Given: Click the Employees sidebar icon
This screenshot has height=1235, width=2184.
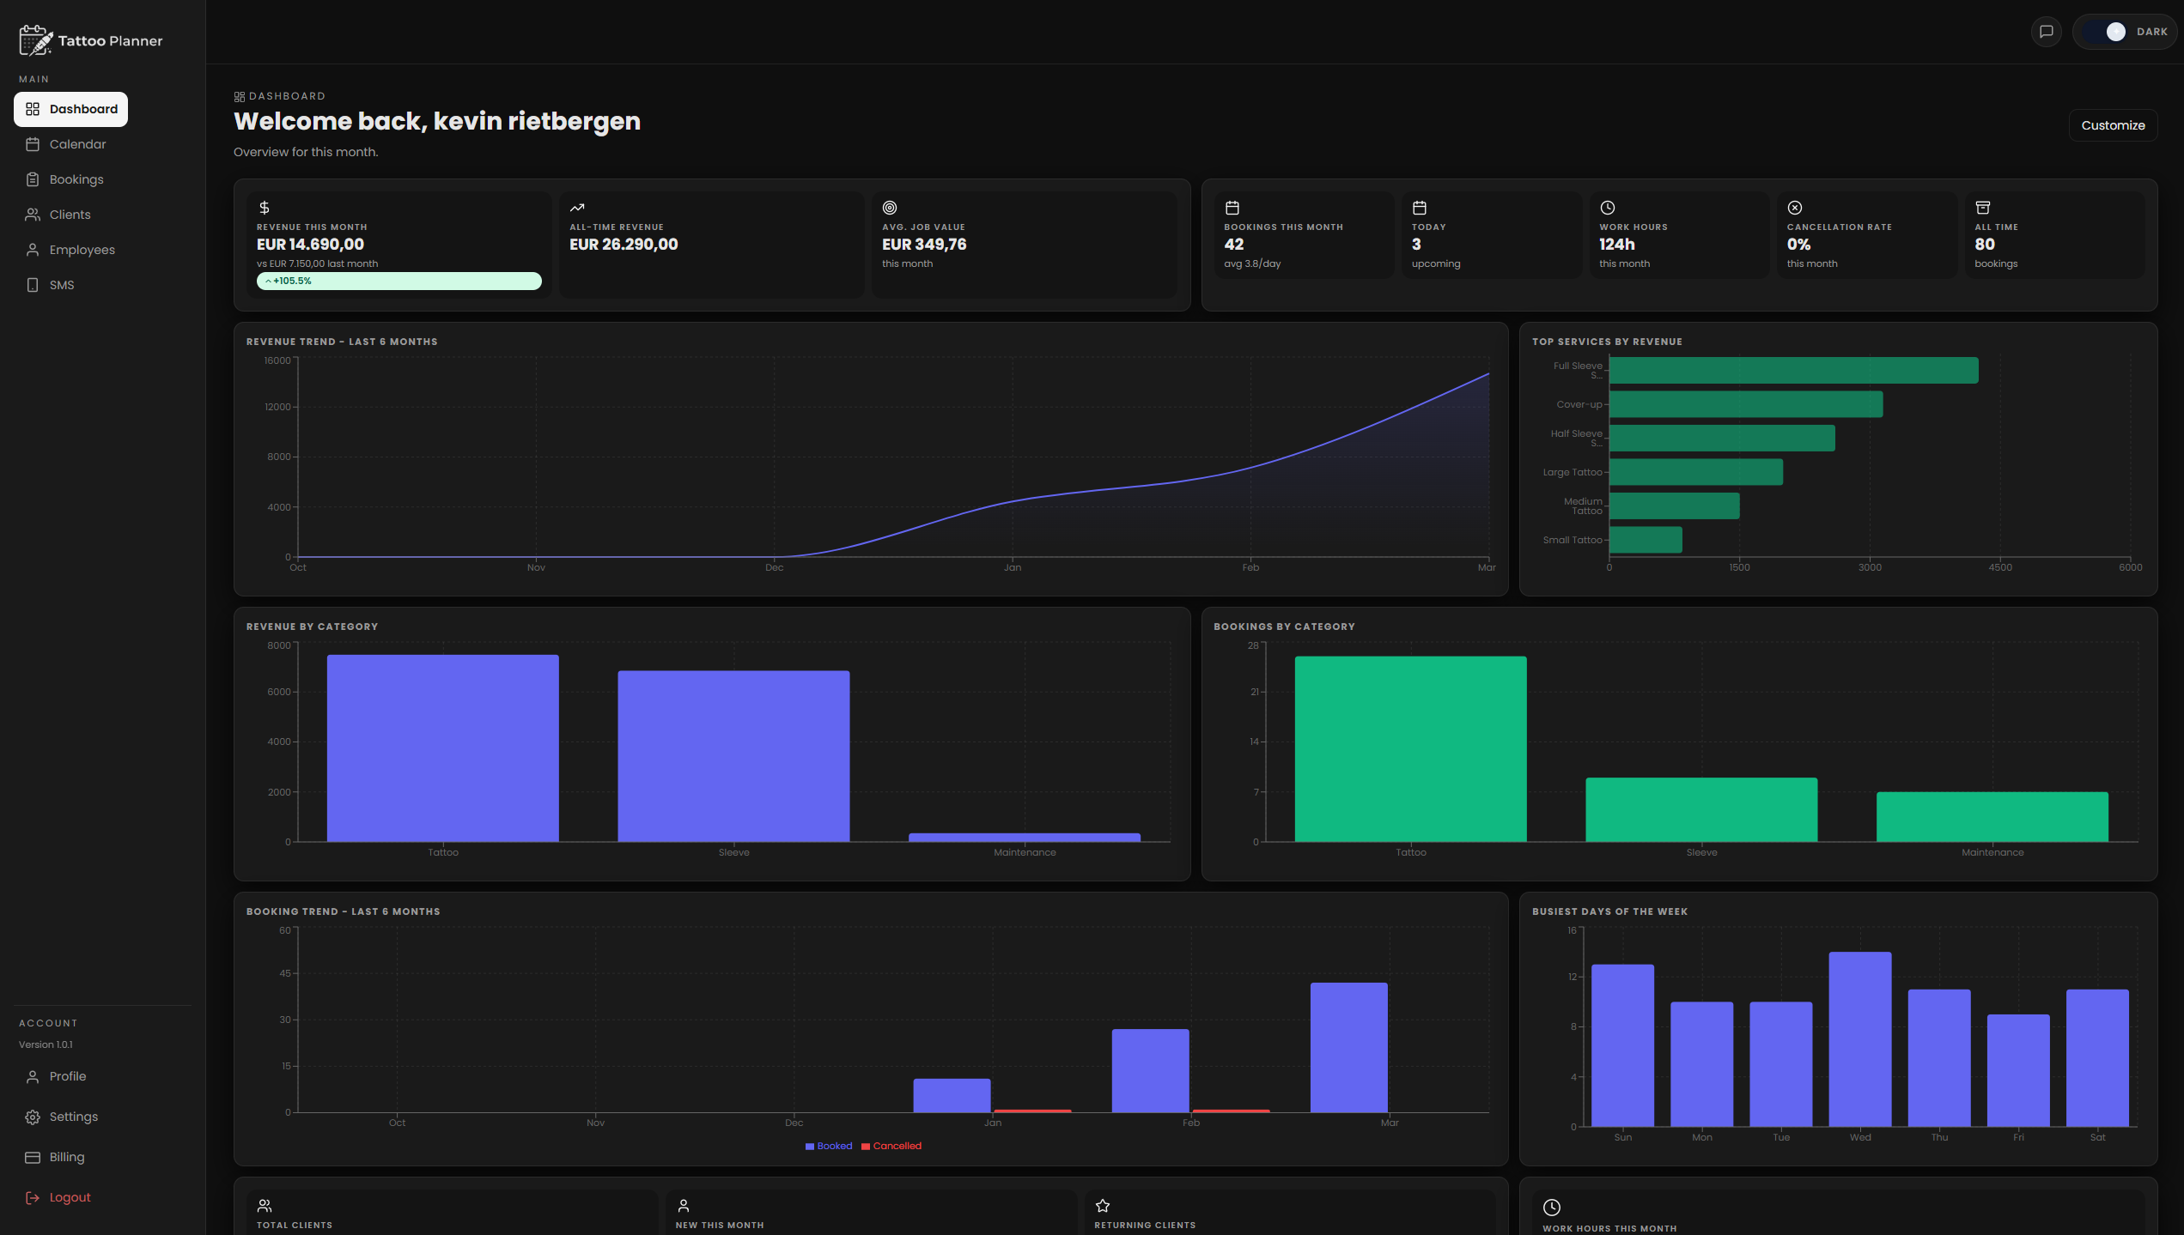Looking at the screenshot, I should point(33,249).
